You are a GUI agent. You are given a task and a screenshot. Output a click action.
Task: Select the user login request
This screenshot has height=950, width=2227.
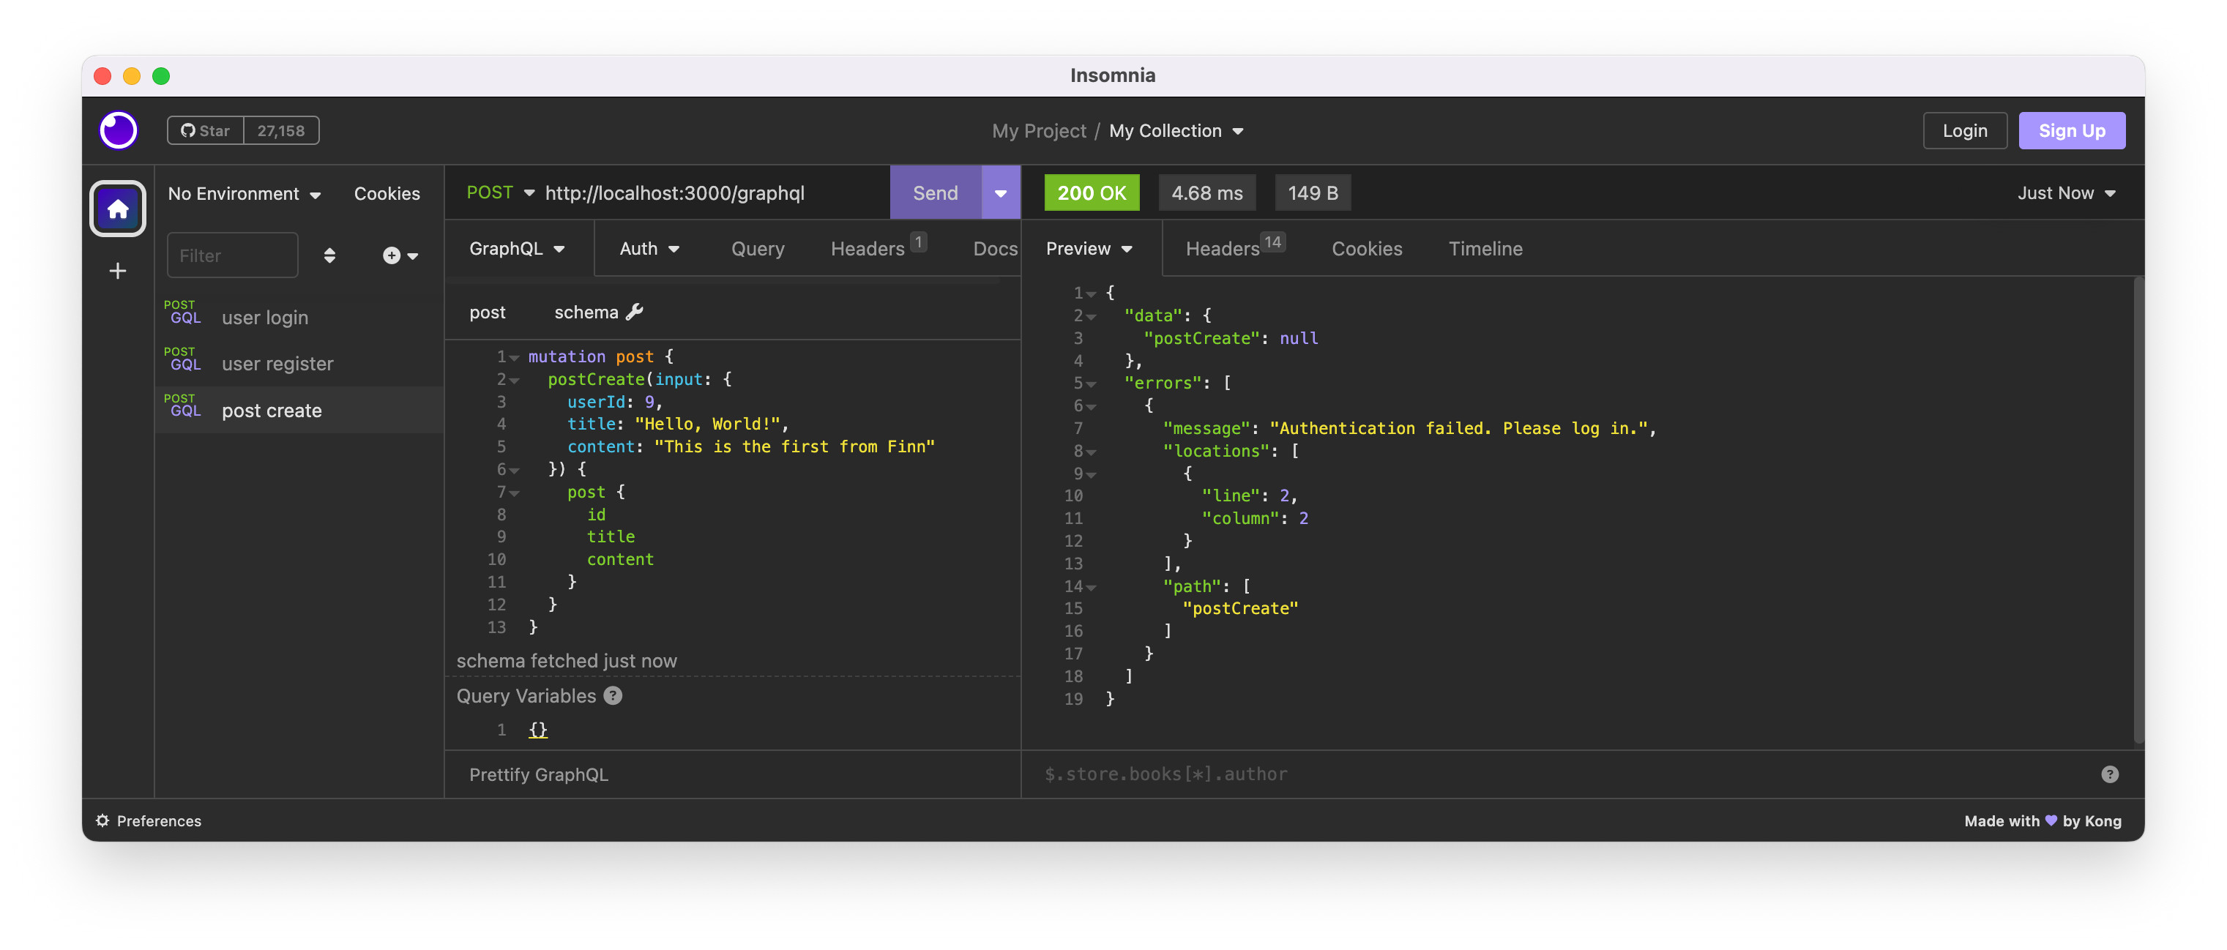[x=299, y=317]
